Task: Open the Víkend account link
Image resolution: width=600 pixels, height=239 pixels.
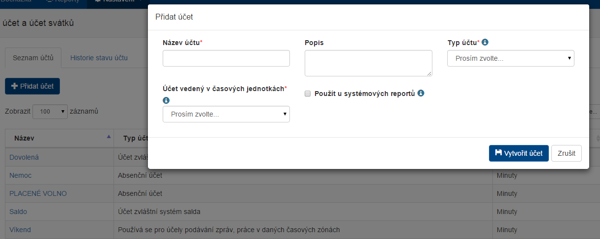Action: click(20, 230)
